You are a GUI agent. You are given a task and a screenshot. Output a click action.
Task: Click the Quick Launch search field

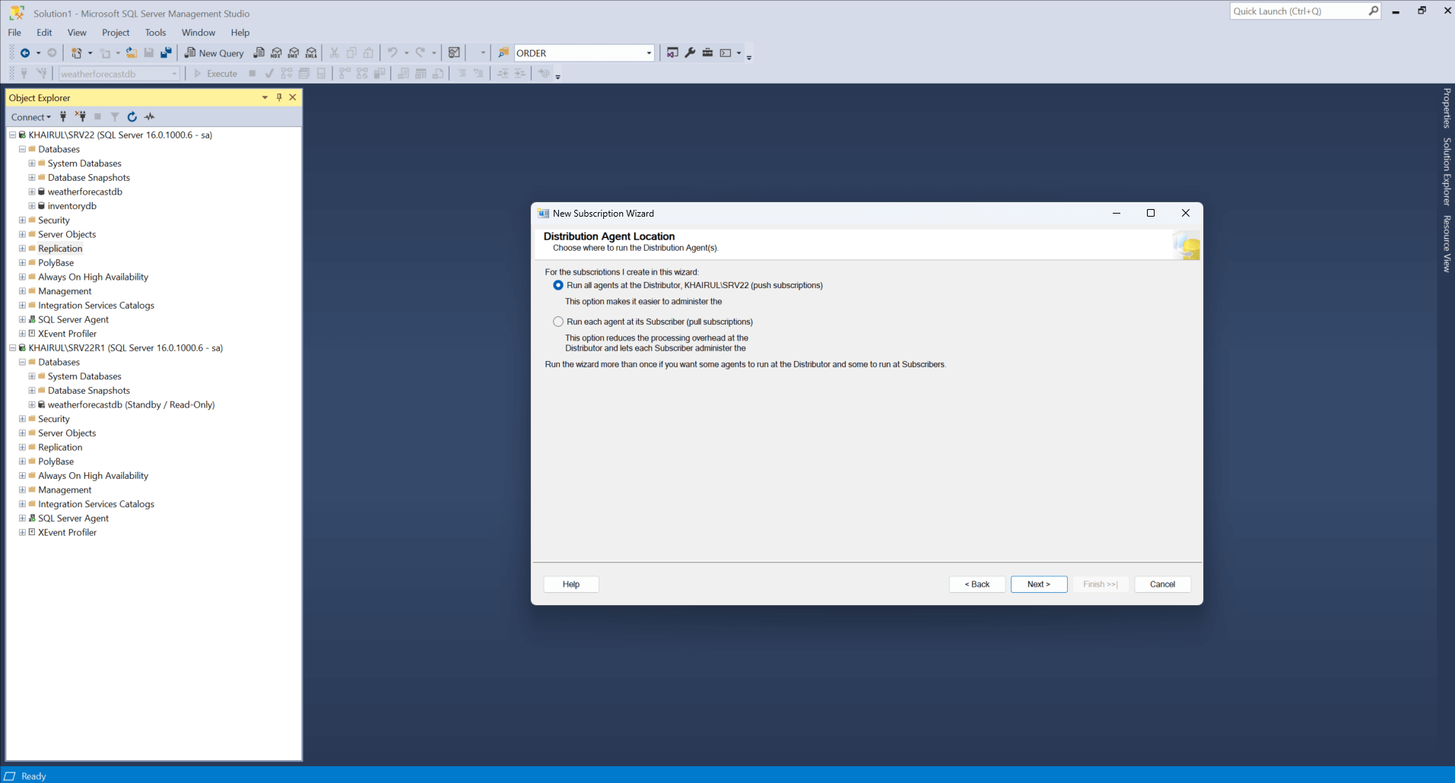click(1298, 11)
